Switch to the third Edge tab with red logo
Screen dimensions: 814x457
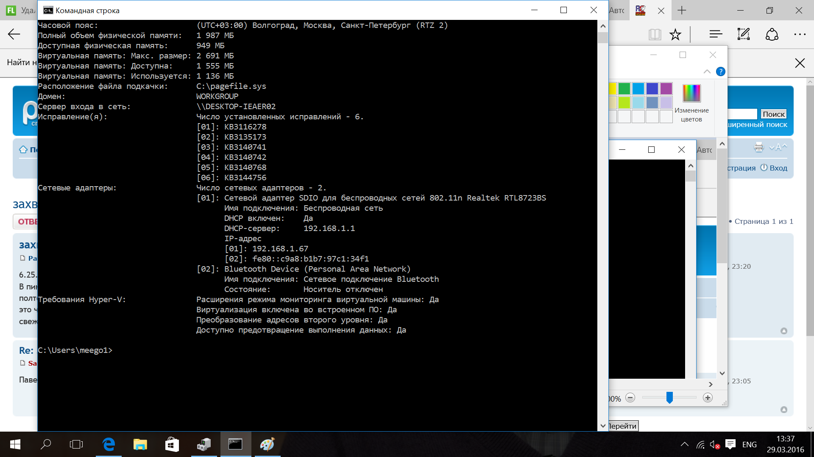(x=641, y=10)
